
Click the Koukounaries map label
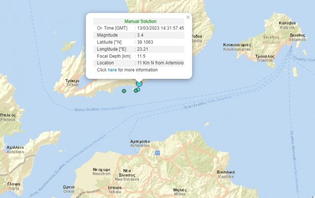click(x=237, y=47)
